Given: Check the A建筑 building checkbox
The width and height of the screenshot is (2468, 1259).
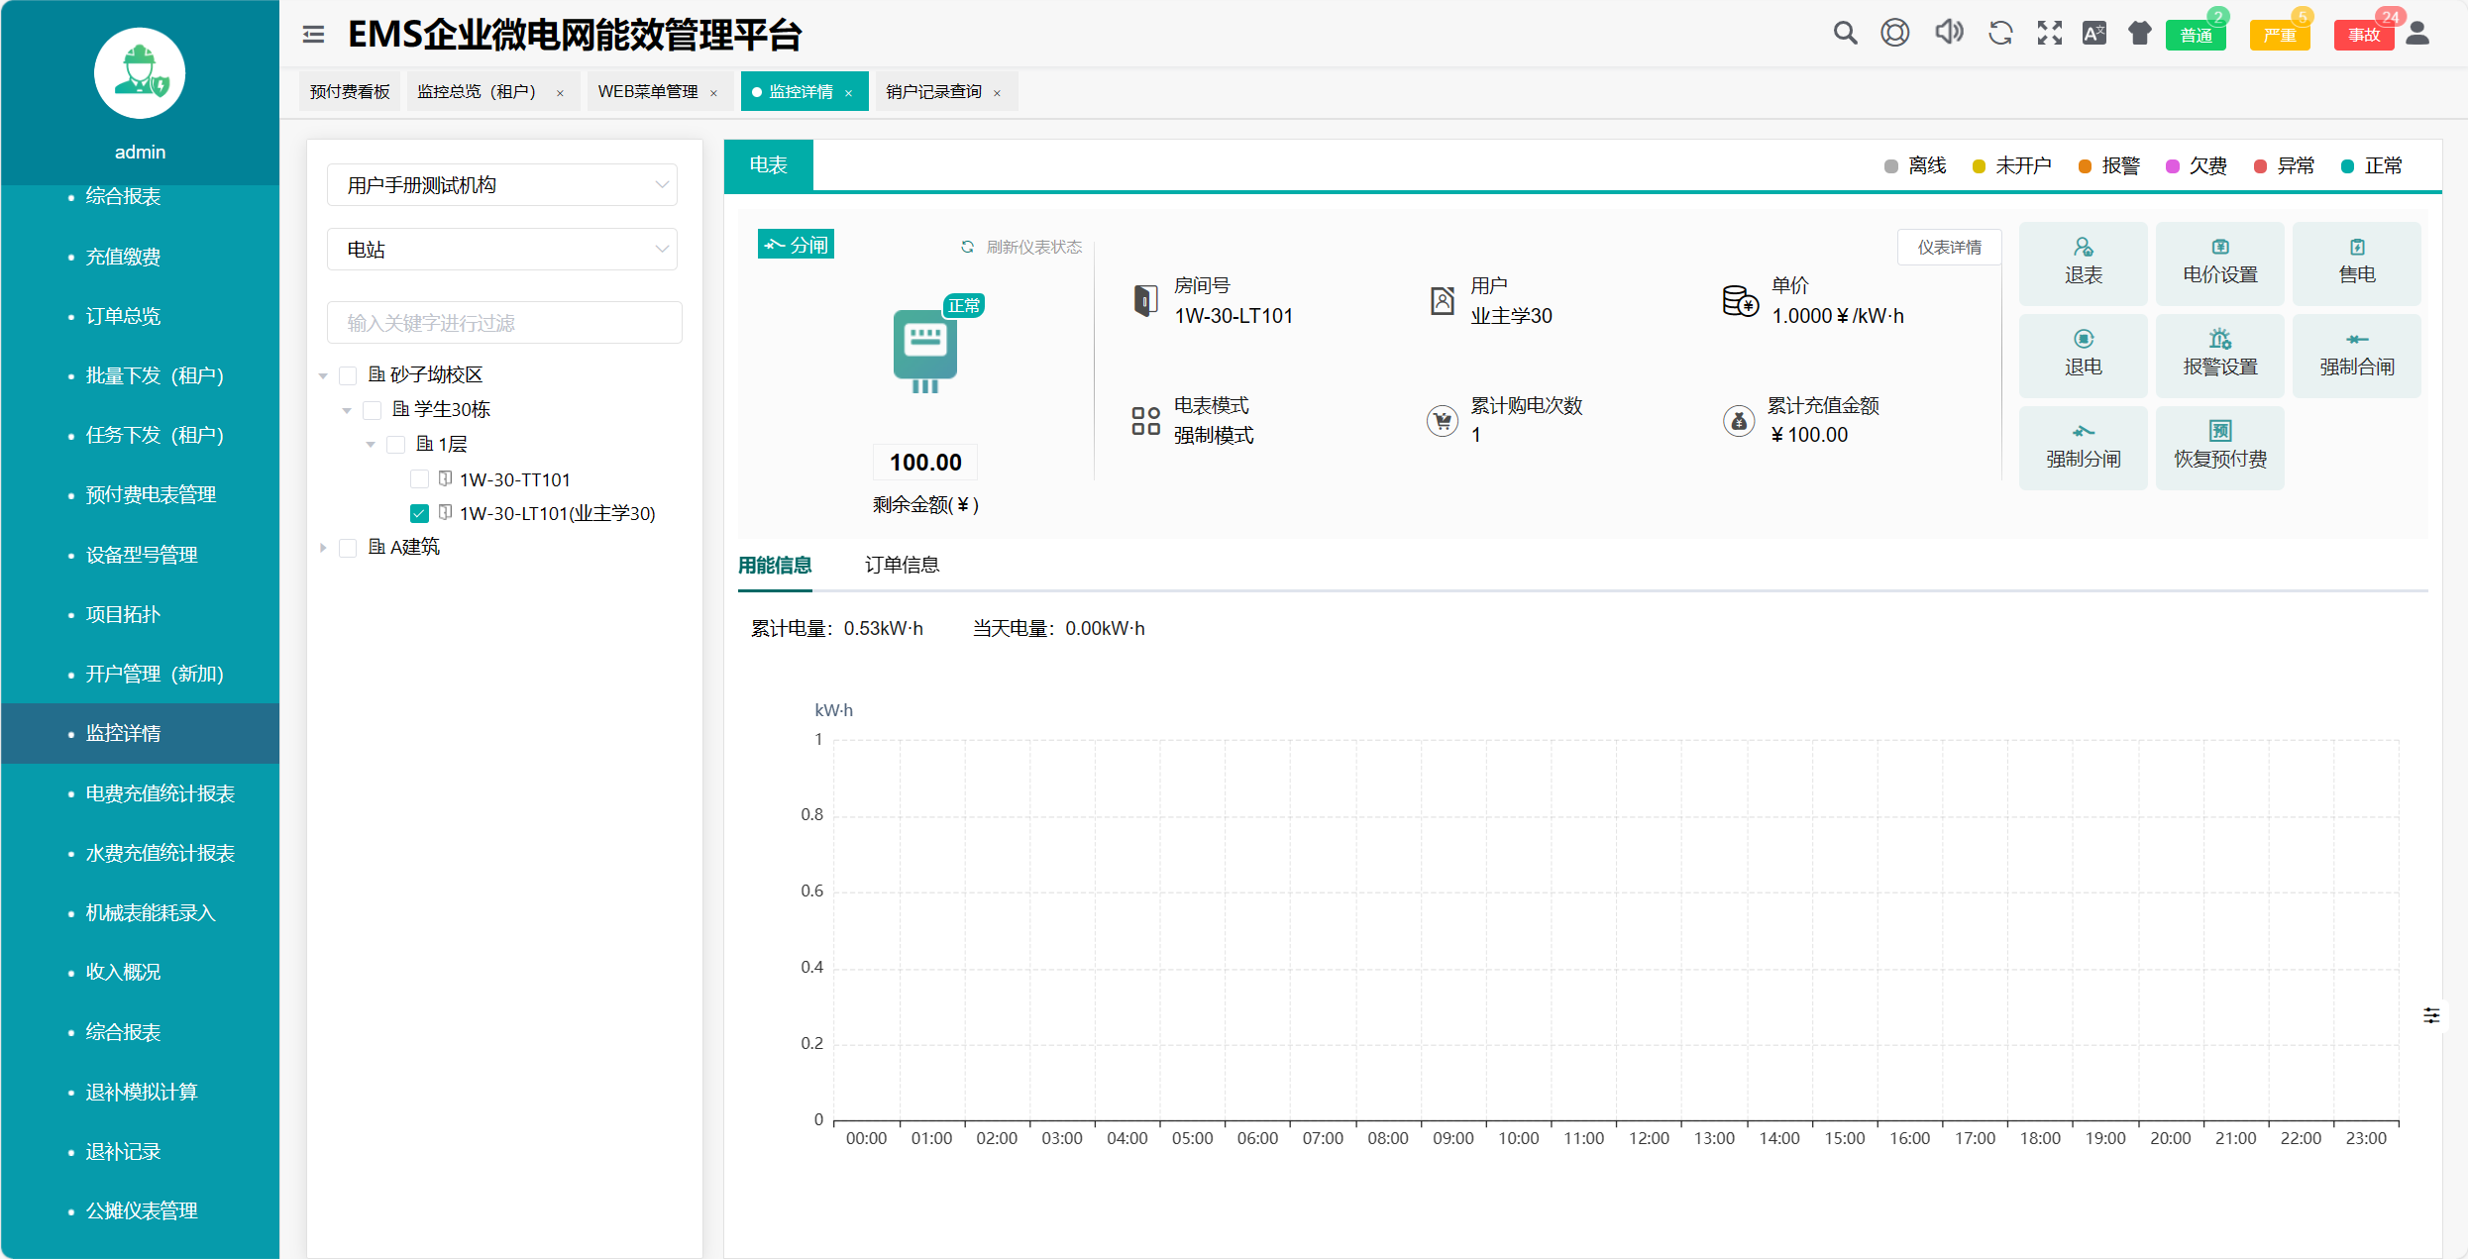Looking at the screenshot, I should (348, 548).
